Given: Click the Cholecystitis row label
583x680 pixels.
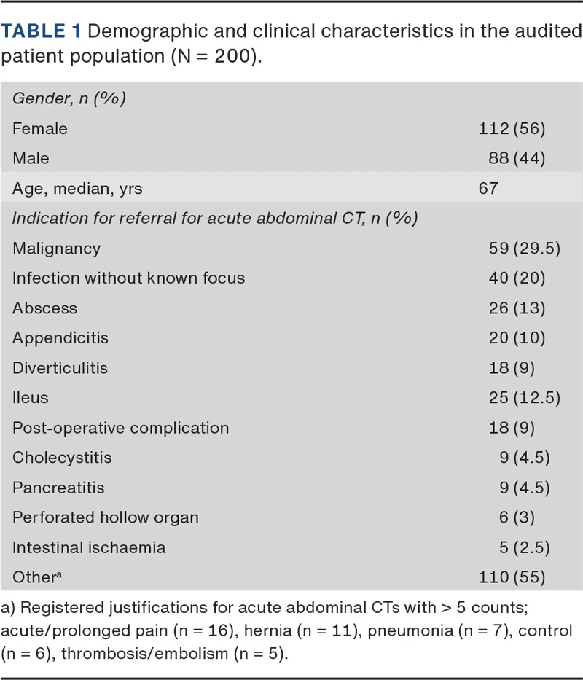Looking at the screenshot, I should (62, 458).
